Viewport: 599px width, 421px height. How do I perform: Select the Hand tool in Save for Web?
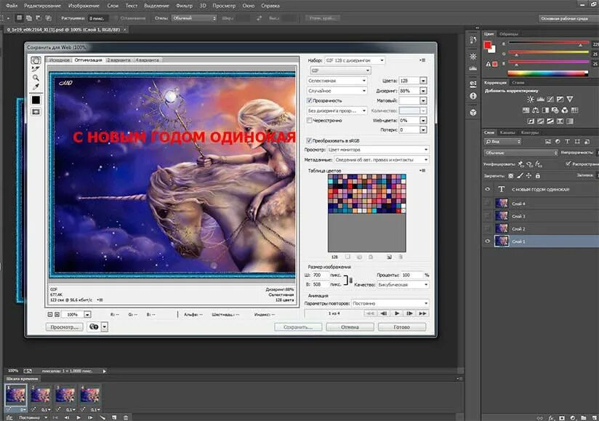[36, 60]
